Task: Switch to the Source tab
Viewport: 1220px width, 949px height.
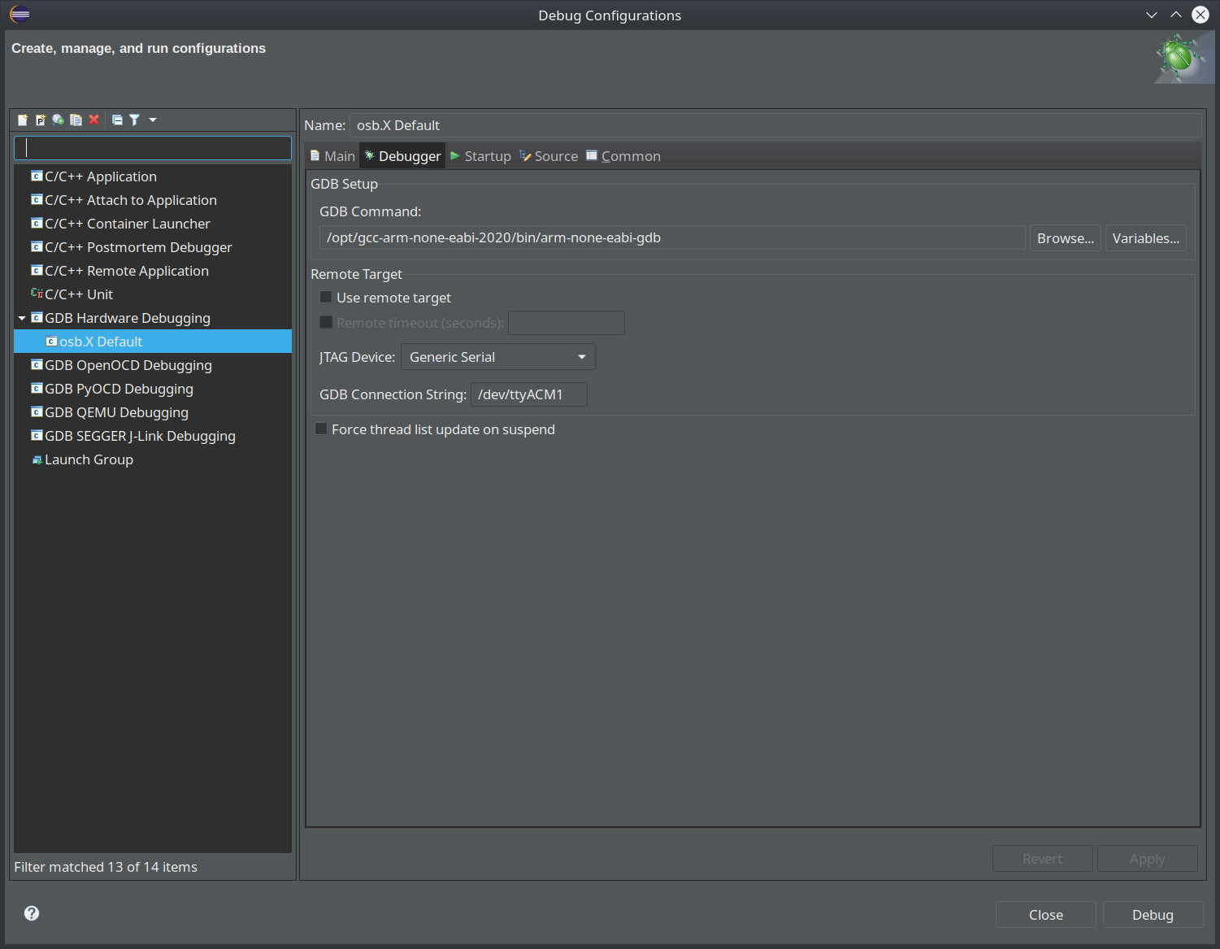Action: [549, 156]
